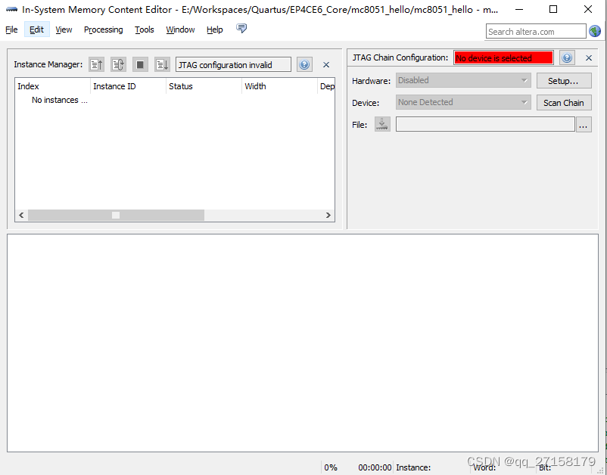Click the Index column header
The image size is (607, 475).
(x=52, y=86)
